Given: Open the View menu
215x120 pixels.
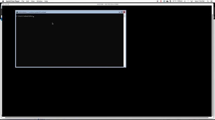Looking at the screenshot, I should (x=33, y=1).
